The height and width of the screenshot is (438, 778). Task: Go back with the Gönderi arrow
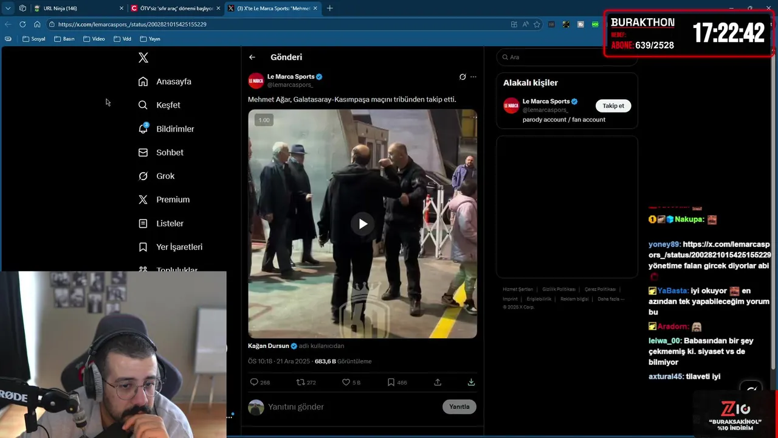252,57
